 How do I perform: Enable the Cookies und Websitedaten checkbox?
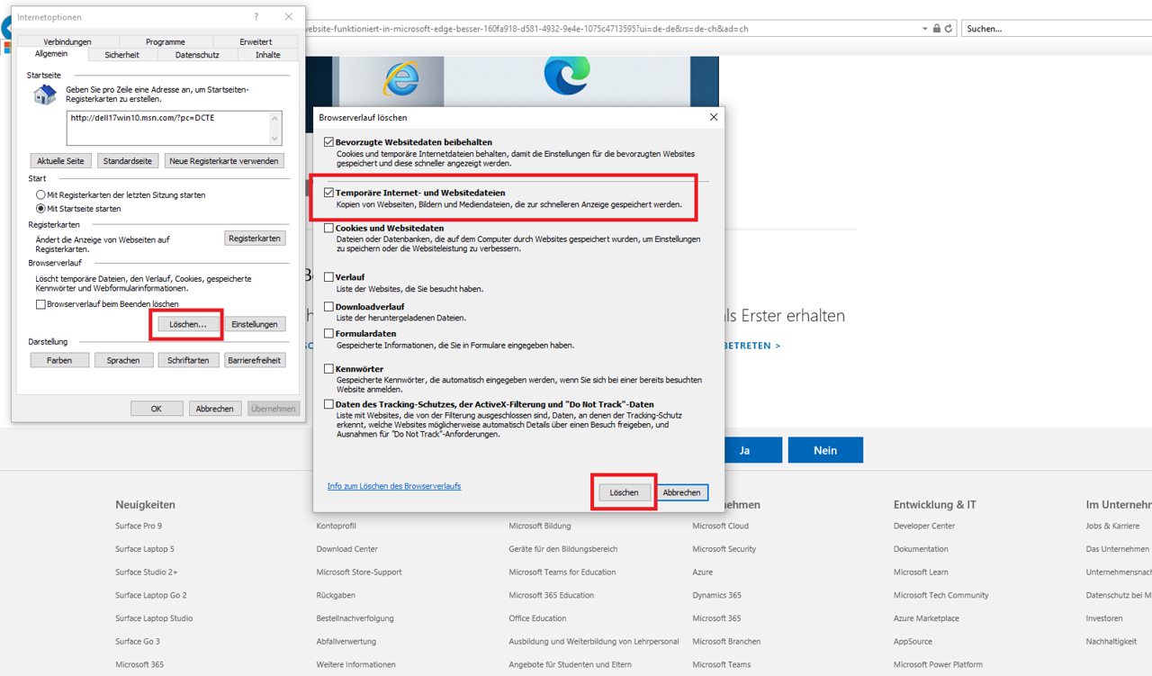pyautogui.click(x=329, y=229)
